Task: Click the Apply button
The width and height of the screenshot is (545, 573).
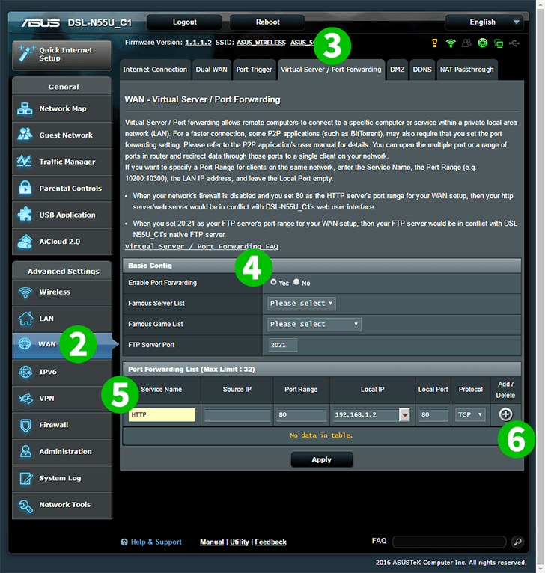Action: click(321, 460)
